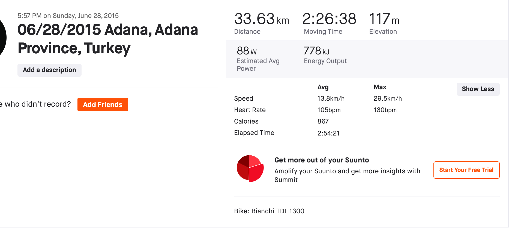Click the 2:26:38 Moving Time stat

pyautogui.click(x=330, y=23)
